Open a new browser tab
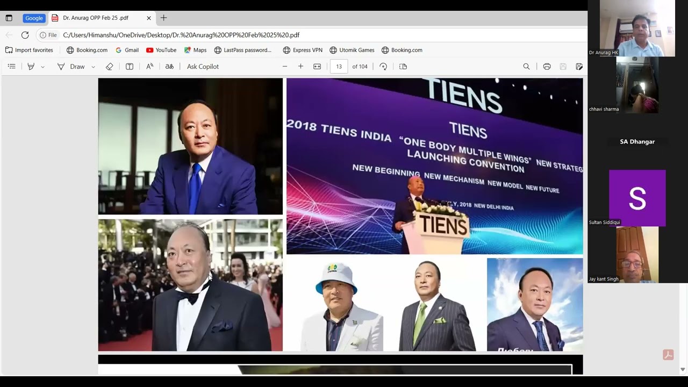The width and height of the screenshot is (688, 387). click(x=164, y=18)
